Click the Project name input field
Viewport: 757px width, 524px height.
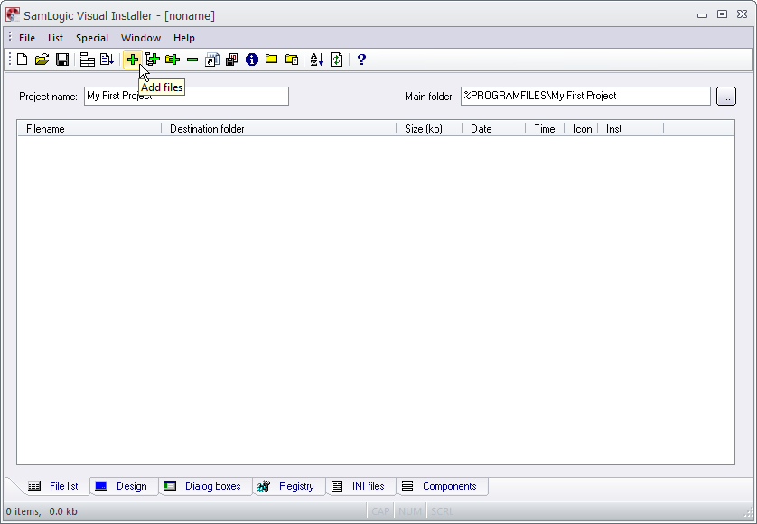[186, 96]
